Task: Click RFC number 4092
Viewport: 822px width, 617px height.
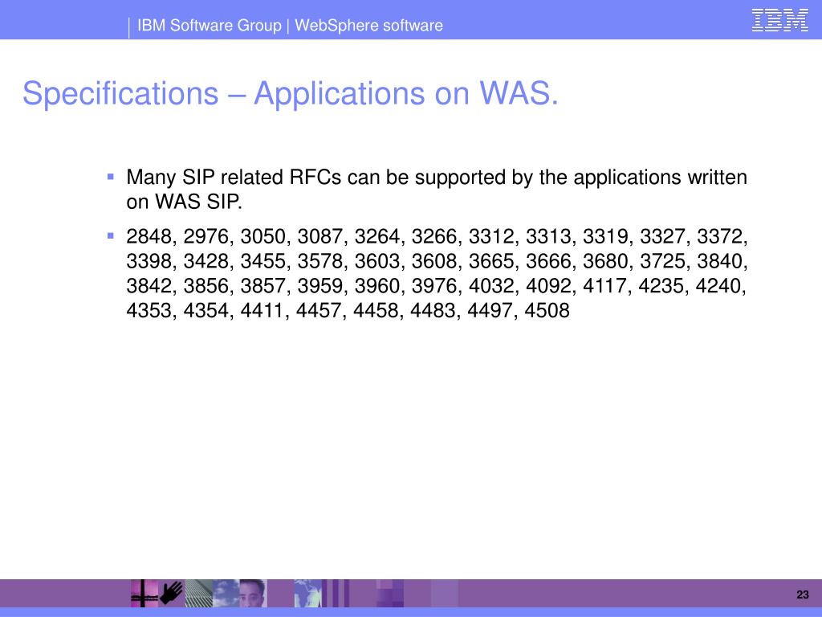Action: pyautogui.click(x=548, y=286)
